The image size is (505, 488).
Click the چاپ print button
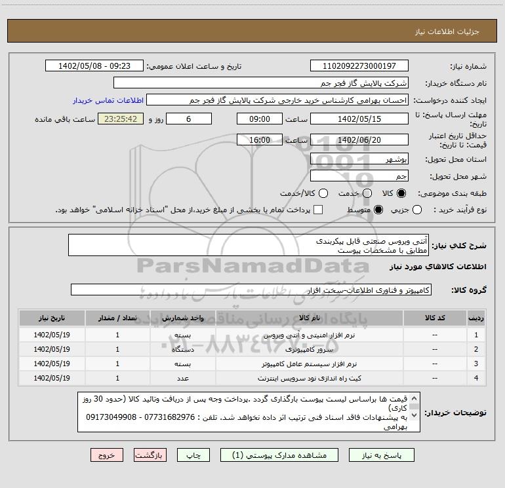[x=193, y=455]
